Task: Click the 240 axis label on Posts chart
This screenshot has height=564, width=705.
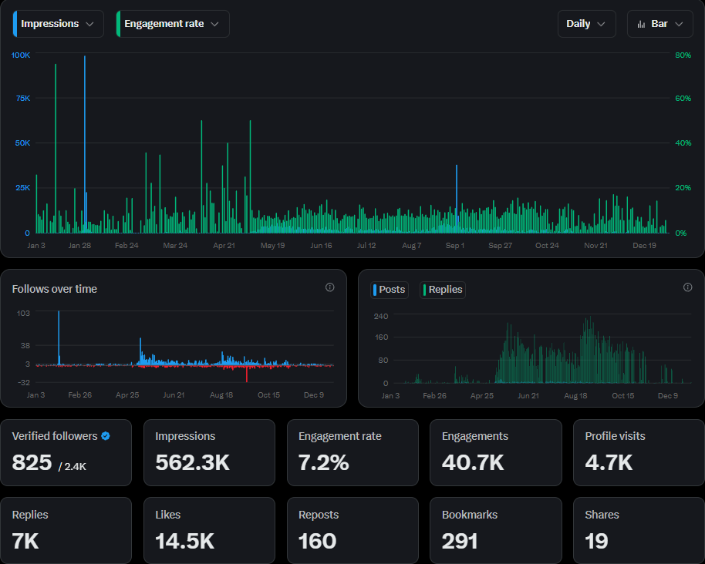Action: 381,316
